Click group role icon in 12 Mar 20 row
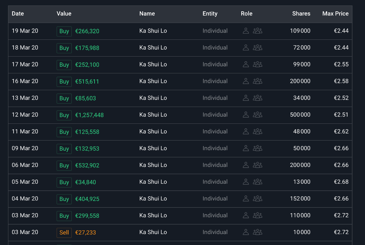The image size is (365, 245). [258, 115]
